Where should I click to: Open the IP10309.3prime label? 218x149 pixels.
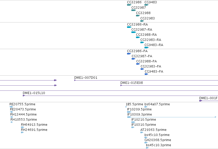pyautogui.click(x=139, y=114)
